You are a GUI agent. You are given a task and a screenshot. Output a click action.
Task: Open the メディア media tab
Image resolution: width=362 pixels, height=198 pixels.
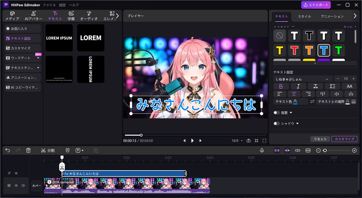point(12,16)
